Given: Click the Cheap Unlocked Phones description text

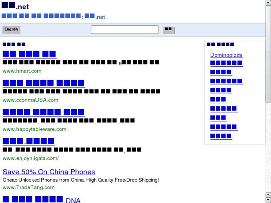Looking at the screenshot, I should click(81, 180).
